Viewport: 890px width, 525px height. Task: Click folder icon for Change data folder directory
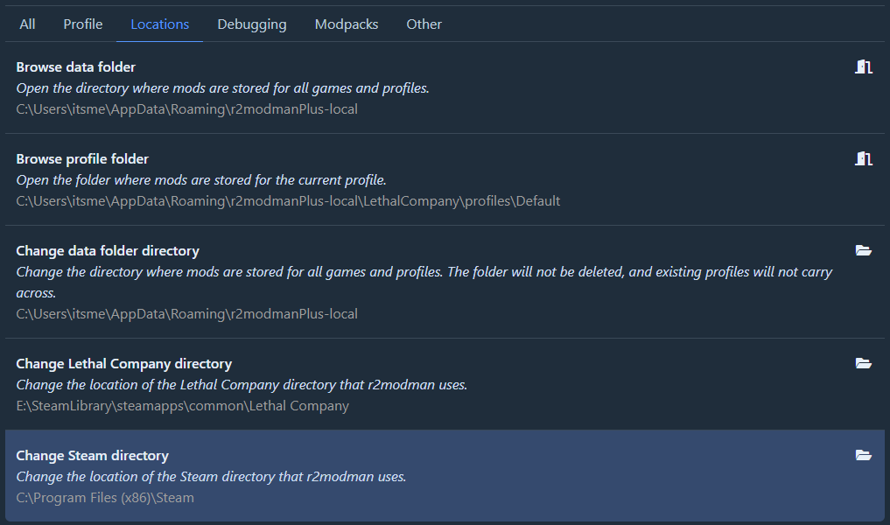pos(864,250)
